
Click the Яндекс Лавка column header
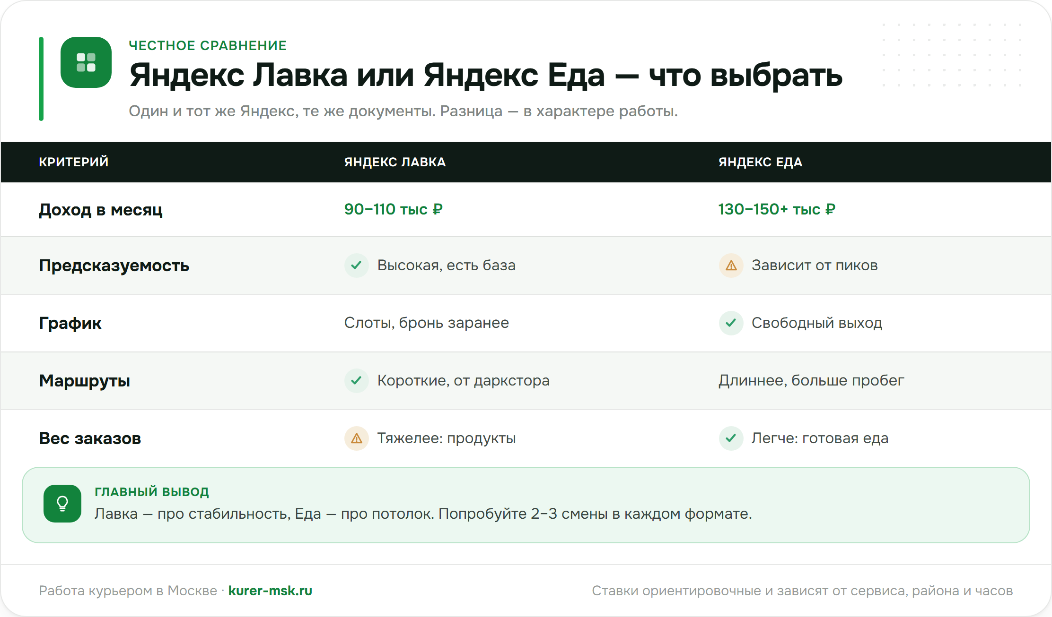(x=395, y=162)
